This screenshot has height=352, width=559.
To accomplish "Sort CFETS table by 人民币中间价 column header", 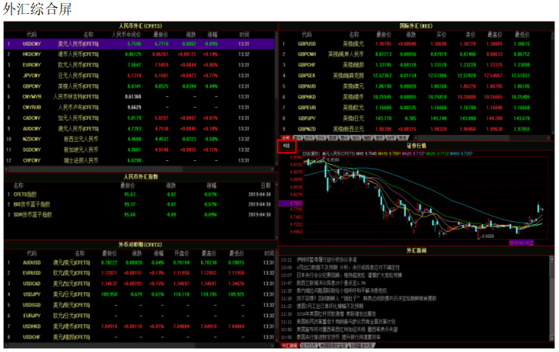I will [x=126, y=35].
